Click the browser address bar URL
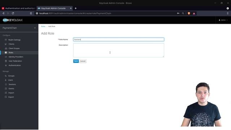 [75, 13]
